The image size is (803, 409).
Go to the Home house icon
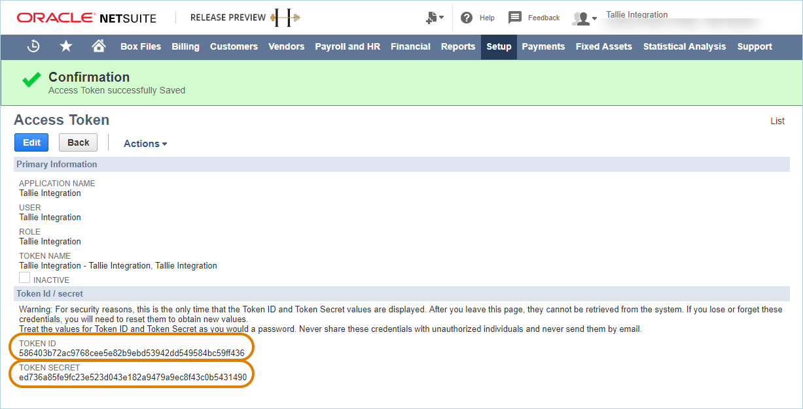pyautogui.click(x=99, y=46)
